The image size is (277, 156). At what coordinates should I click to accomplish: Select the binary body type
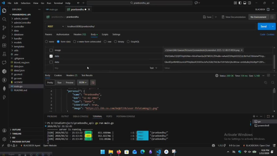click(x=115, y=42)
